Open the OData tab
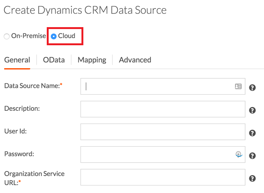Screen dimensions: 264x193 (54, 60)
